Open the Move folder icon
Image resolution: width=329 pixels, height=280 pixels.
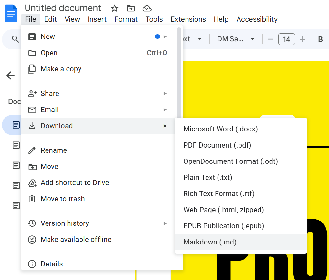pos(131,8)
